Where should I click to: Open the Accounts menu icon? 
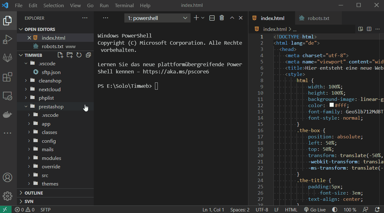tap(7, 177)
